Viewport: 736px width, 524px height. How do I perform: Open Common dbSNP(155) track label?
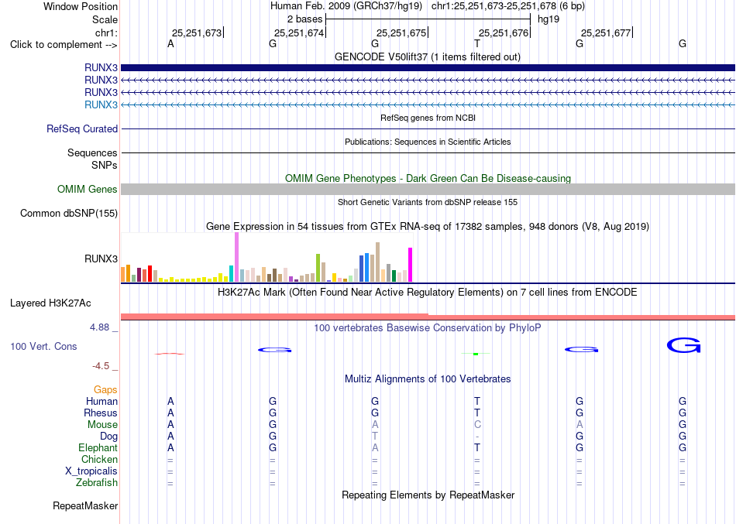coord(69,213)
